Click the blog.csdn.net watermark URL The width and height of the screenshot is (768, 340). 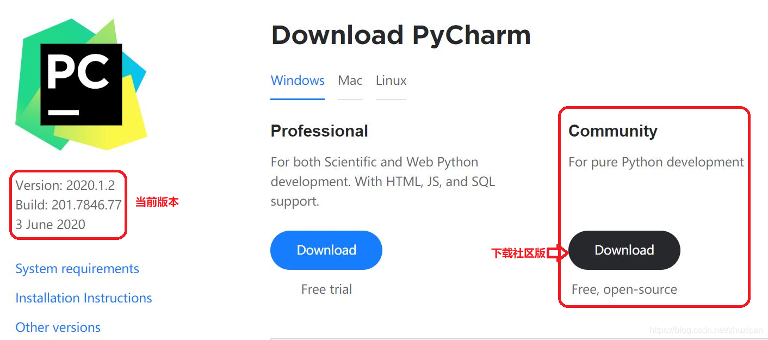tap(707, 330)
